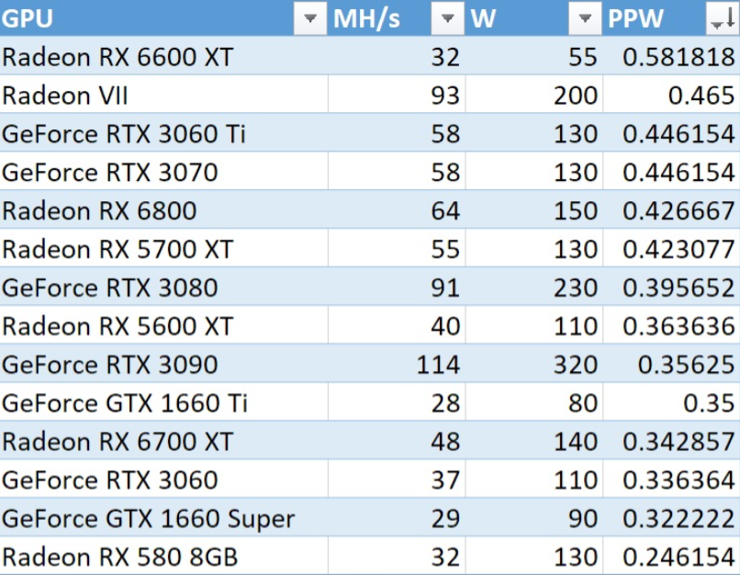Select the Radeon RX 6800 cell
This screenshot has width=740, height=575.
(x=163, y=209)
